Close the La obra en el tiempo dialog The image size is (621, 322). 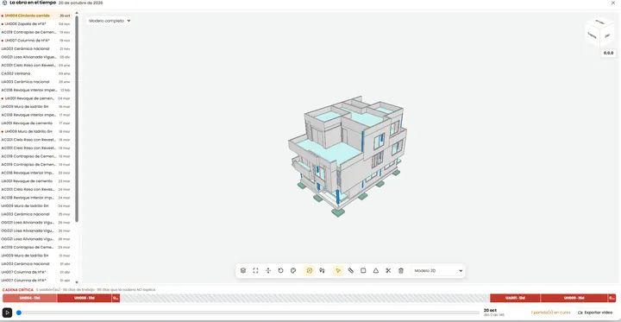click(x=613, y=3)
